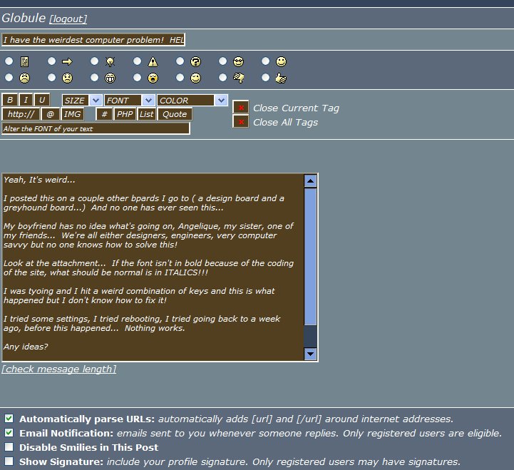Select the thumbs down post icon
The image size is (514, 470).
click(x=223, y=77)
